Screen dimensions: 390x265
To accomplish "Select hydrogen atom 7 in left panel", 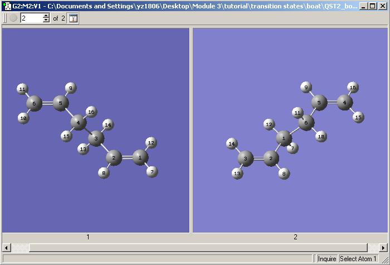I will [x=152, y=172].
